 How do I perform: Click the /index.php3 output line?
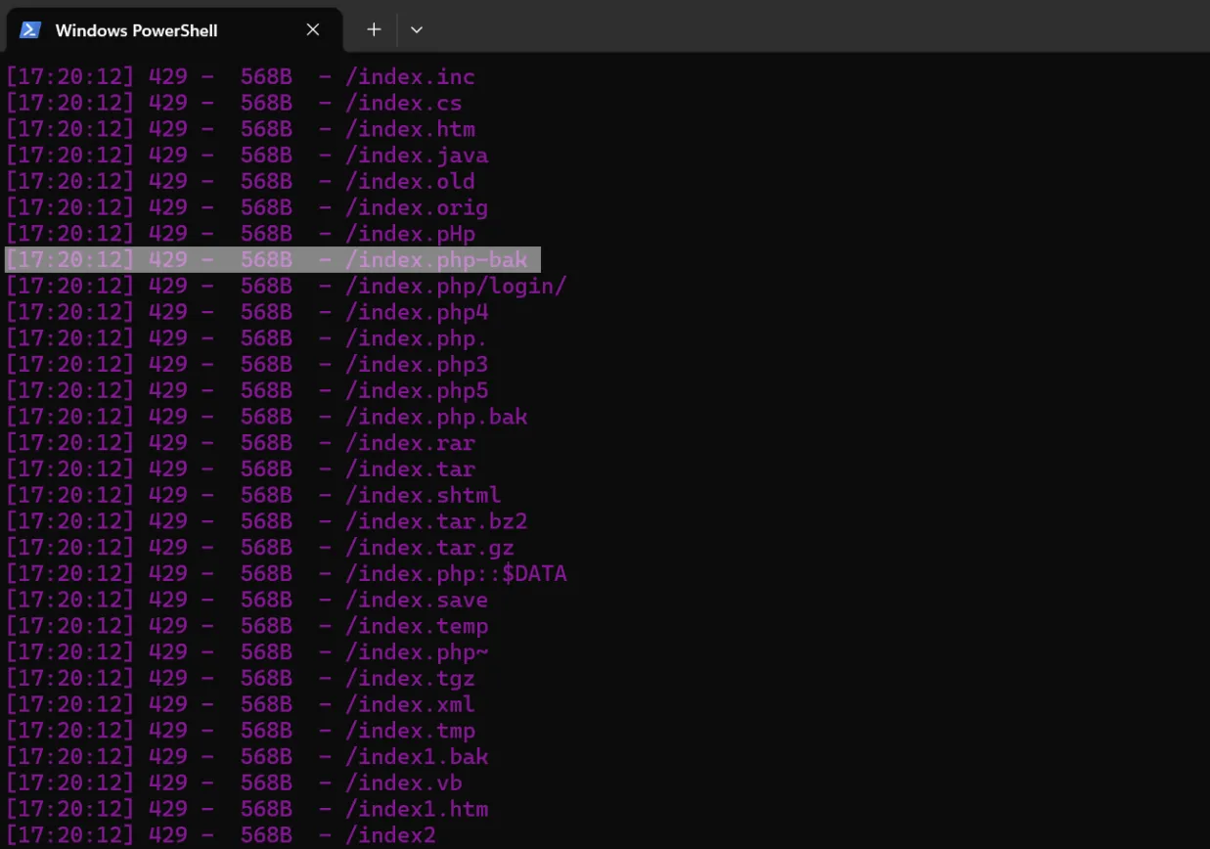(x=247, y=365)
